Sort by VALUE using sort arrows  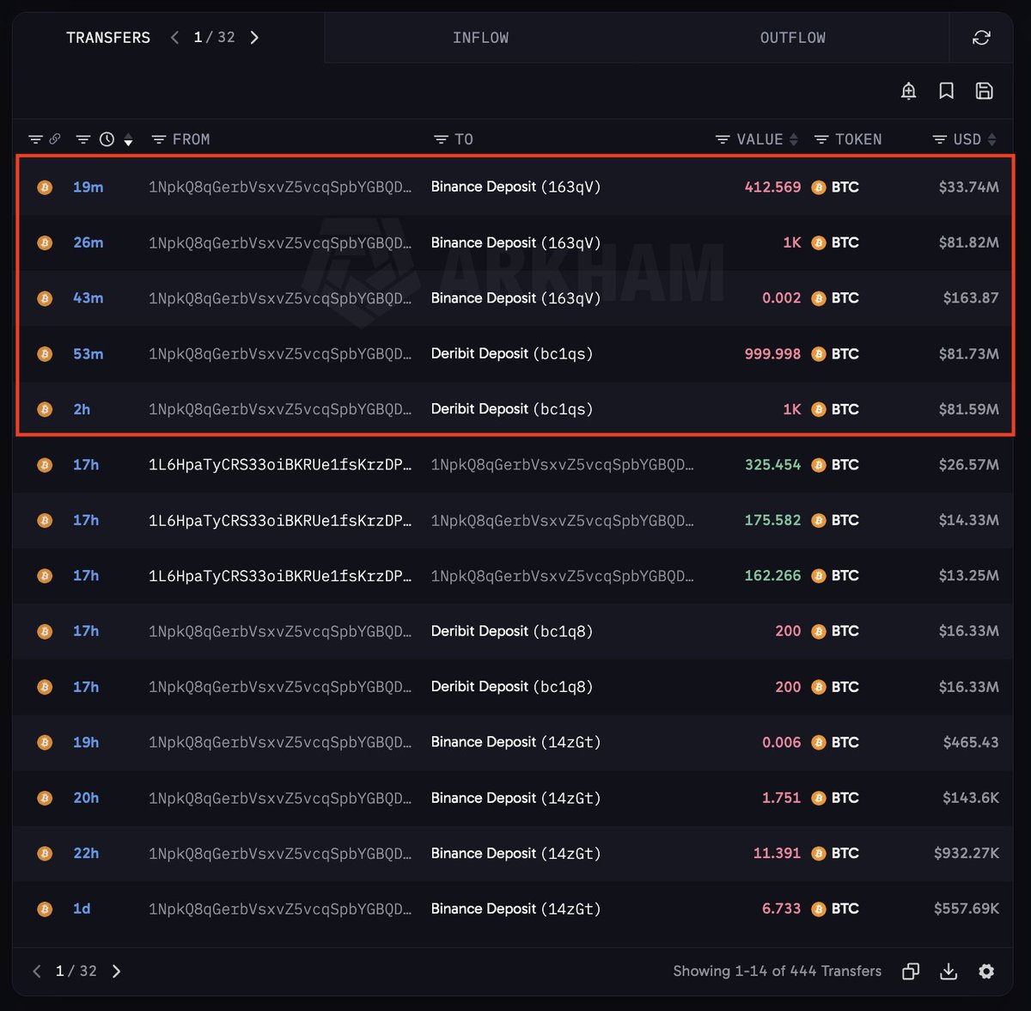794,139
